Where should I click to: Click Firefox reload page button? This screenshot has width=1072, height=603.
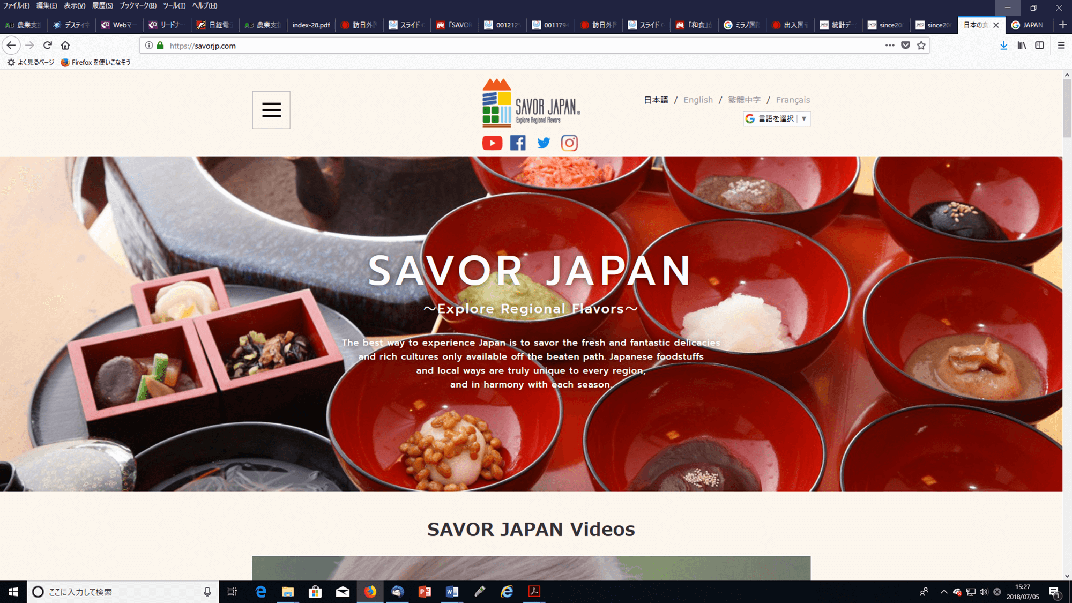tap(48, 46)
